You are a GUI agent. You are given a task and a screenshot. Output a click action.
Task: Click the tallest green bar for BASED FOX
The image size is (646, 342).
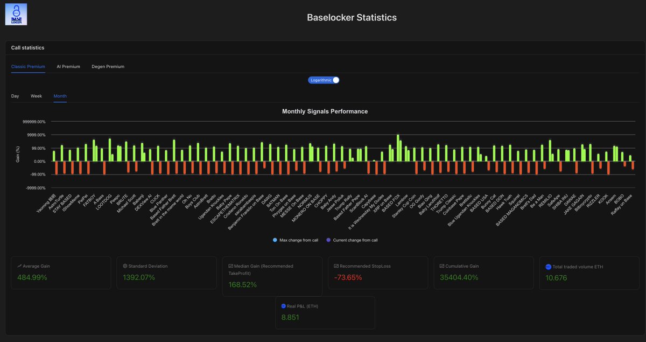(x=398, y=148)
